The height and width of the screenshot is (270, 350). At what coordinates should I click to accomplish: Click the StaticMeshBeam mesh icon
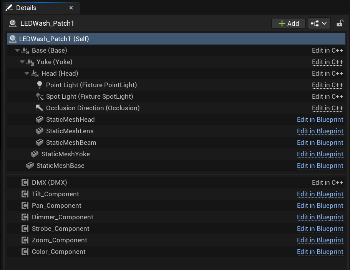40,142
